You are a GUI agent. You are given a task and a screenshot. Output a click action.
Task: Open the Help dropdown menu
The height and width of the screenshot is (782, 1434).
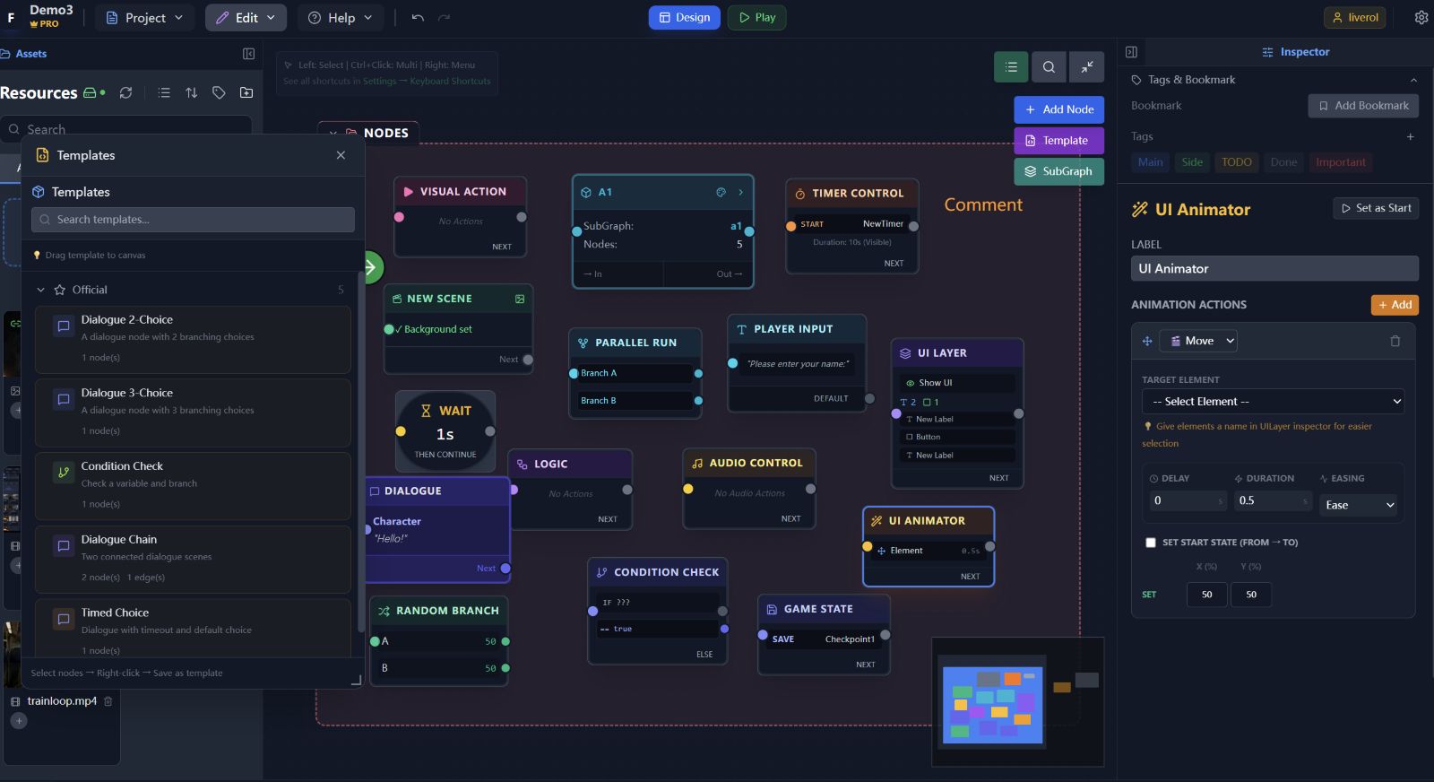[x=341, y=17]
